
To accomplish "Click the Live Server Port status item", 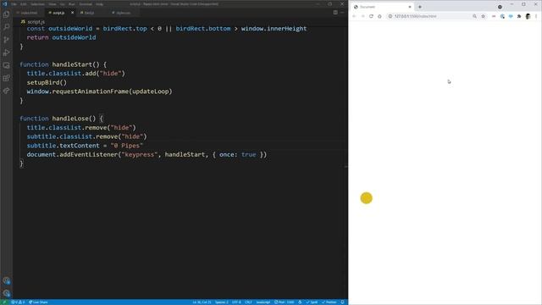I will 285,302.
